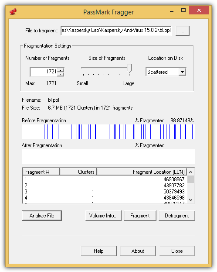Viewport: 217px width, 272px height.
Task: Open the Location on Disk dropdown
Action: (x=183, y=72)
